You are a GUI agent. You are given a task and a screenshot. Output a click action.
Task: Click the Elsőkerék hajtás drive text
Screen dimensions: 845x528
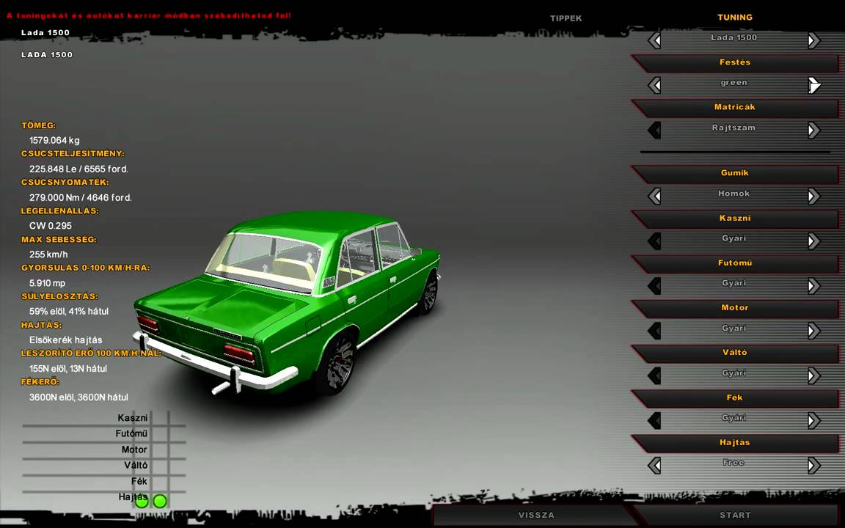click(x=66, y=340)
